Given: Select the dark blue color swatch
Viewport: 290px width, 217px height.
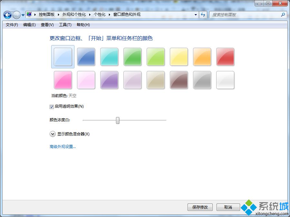Looking at the screenshot, I should point(86,57).
